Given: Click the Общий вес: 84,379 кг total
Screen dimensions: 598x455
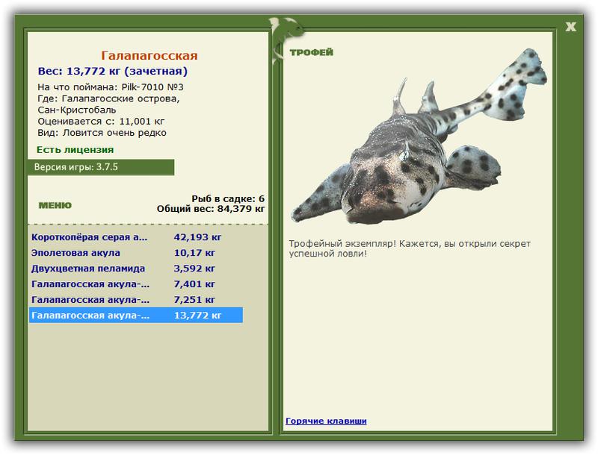Looking at the screenshot, I should 211,208.
